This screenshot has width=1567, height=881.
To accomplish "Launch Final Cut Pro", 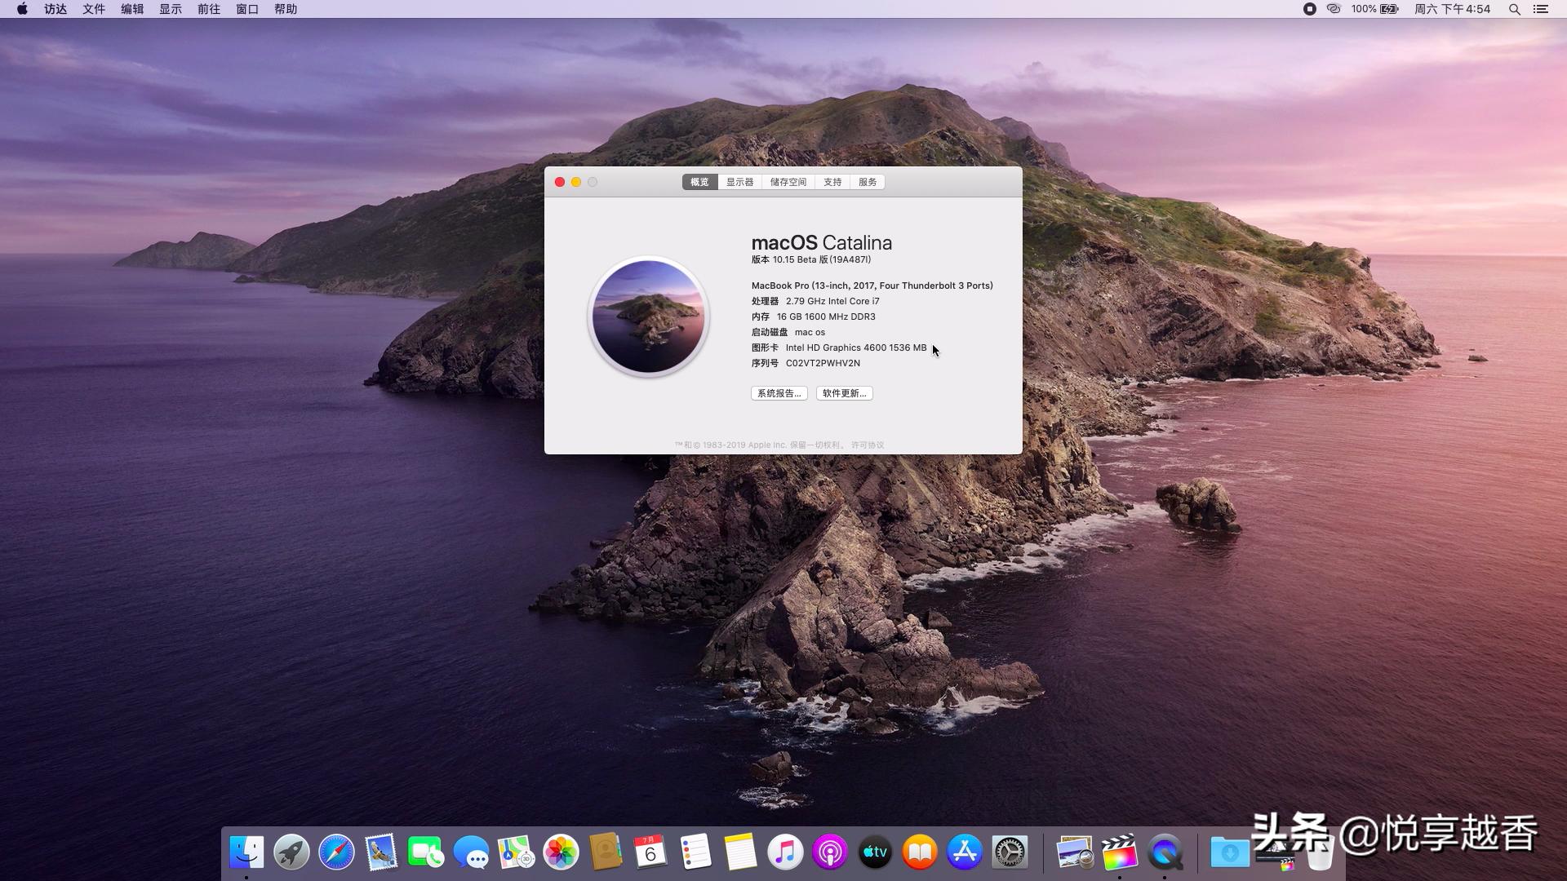I will [1120, 852].
